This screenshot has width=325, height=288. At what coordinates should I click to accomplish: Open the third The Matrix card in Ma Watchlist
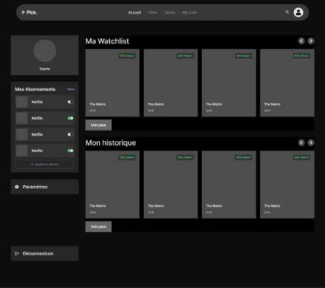click(229, 83)
